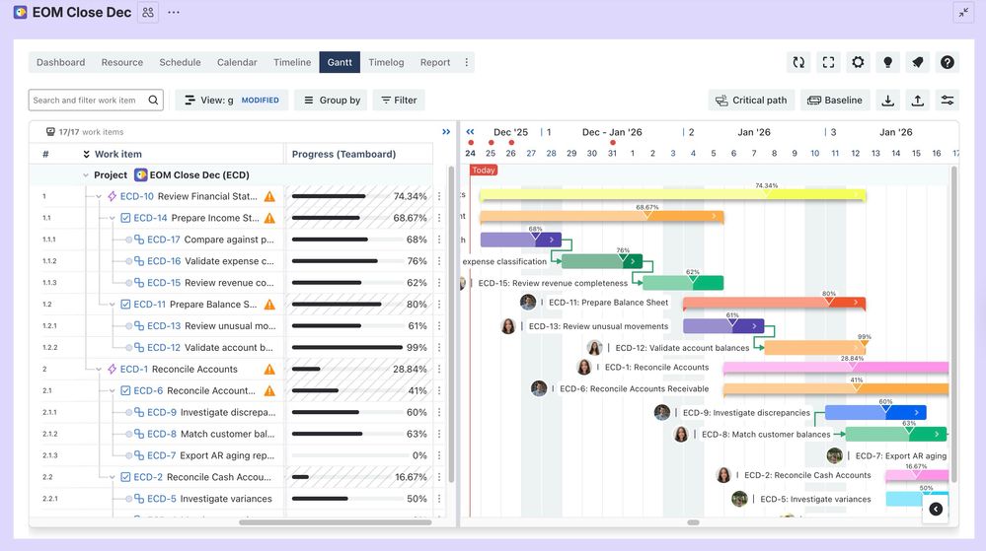Click the warning icon on ECD-6
This screenshot has height=551, width=986.
(269, 390)
